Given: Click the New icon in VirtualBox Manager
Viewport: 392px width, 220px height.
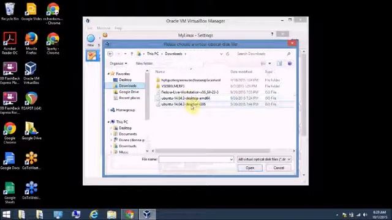Looking at the screenshot, I should pyautogui.click(x=91, y=40).
